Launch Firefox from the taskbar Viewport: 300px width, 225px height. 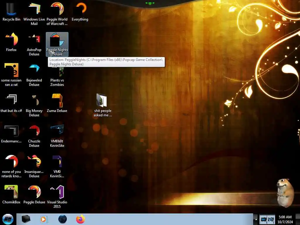pos(81,219)
